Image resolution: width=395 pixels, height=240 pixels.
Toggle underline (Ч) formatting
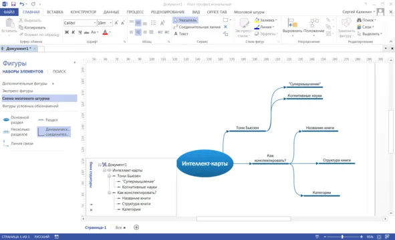(x=80, y=32)
